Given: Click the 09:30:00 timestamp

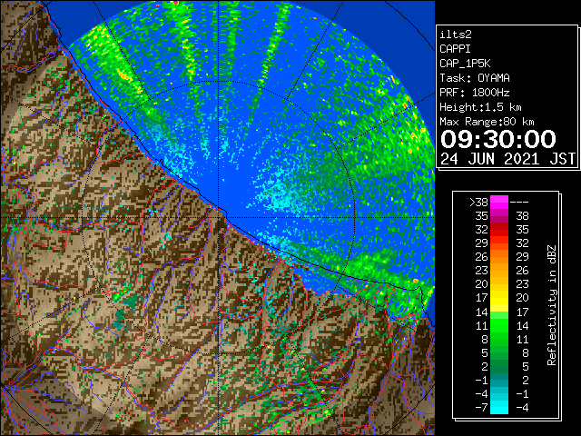Looking at the screenshot, I should click(x=498, y=139).
